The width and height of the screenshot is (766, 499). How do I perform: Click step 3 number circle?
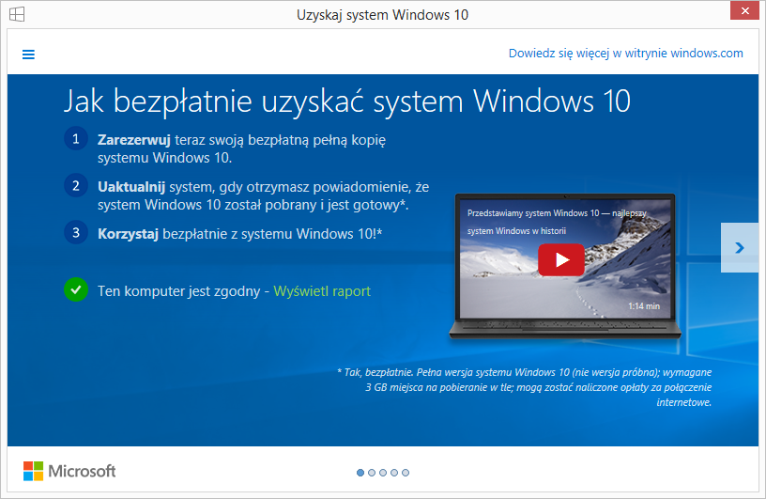[76, 232]
